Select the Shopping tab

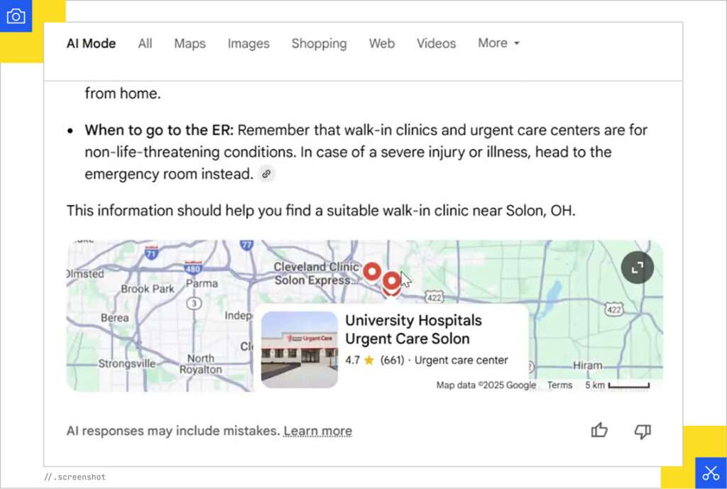[319, 43]
